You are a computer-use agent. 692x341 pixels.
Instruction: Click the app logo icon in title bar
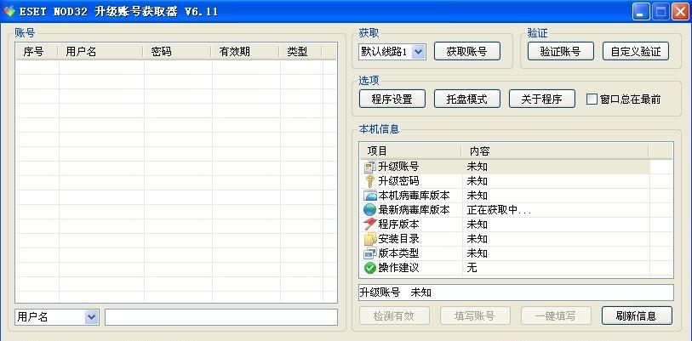click(x=9, y=11)
